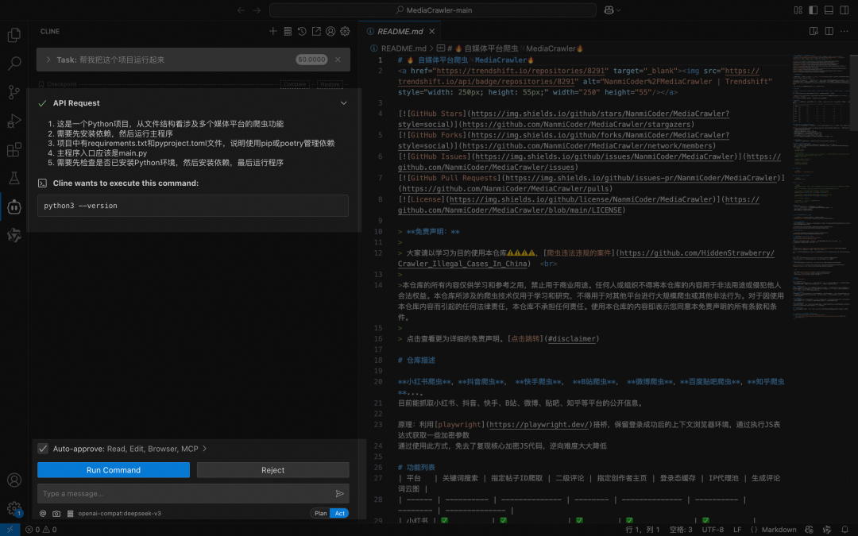Open Cline MCP servers icon in panel header
Image resolution: width=858 pixels, height=536 pixels.
tap(288, 31)
